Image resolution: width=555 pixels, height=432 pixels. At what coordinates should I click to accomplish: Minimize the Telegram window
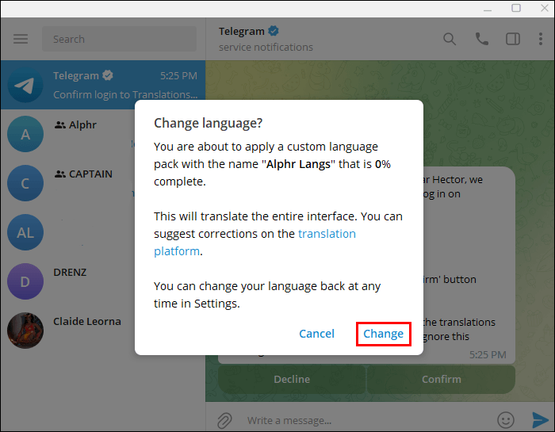pyautogui.click(x=488, y=10)
